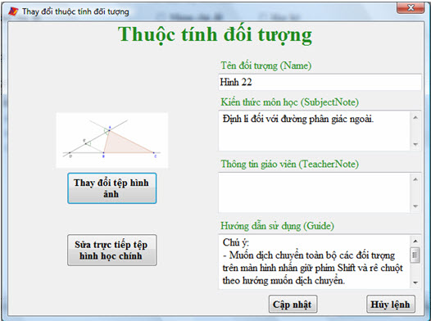The height and width of the screenshot is (321, 431).
Task: Click the triangle geometry preview thumbnail
Action: click(x=112, y=140)
